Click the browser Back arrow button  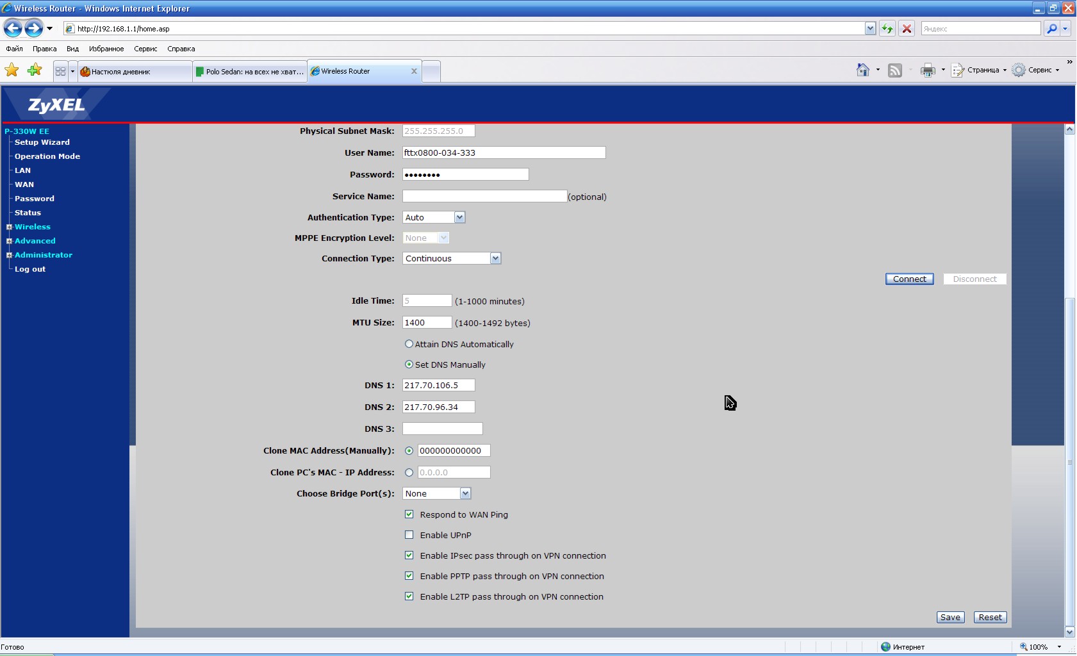click(13, 28)
